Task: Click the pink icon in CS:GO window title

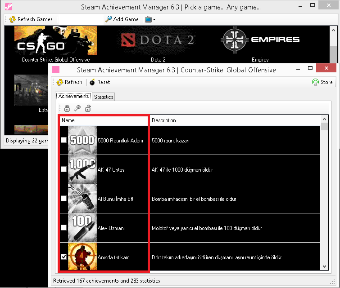Action: (x=56, y=70)
